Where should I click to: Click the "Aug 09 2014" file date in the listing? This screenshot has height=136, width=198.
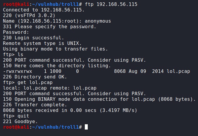(147, 71)
